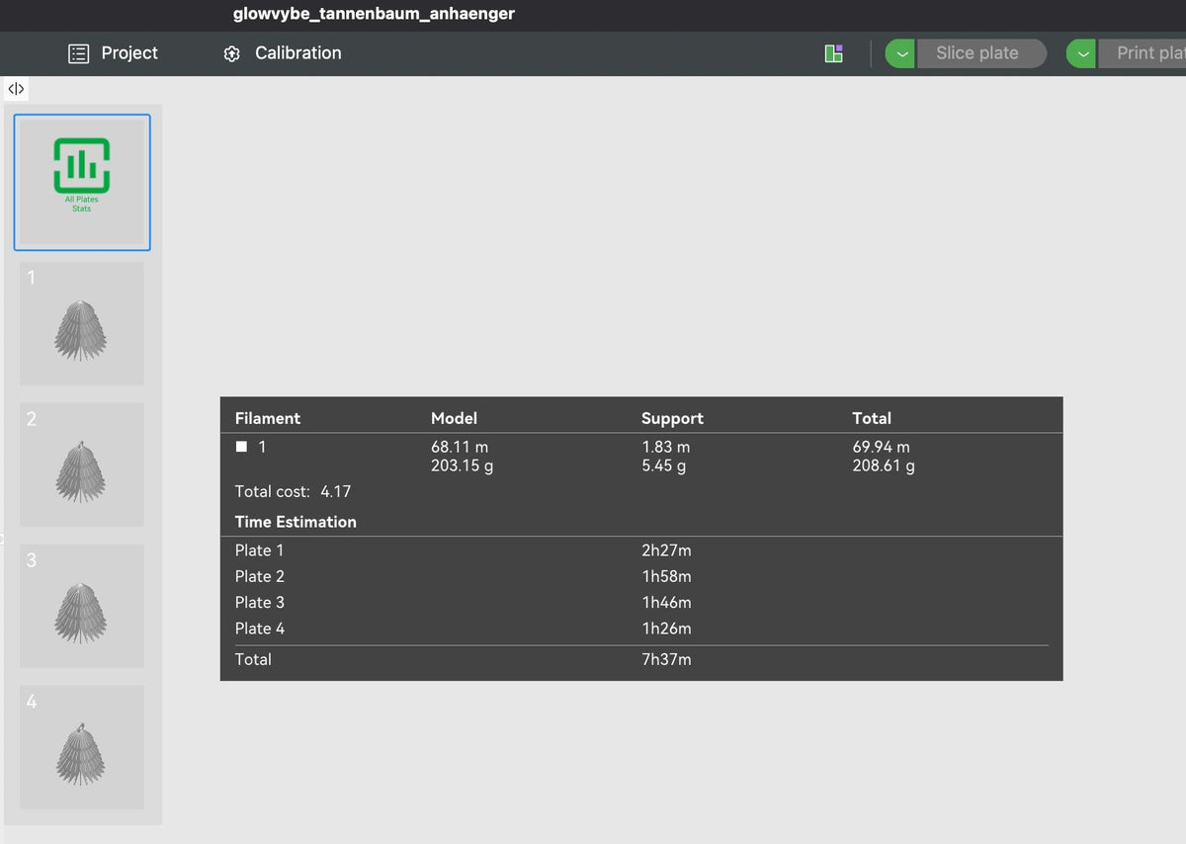
Task: Click the Slice plate button
Action: tap(979, 53)
